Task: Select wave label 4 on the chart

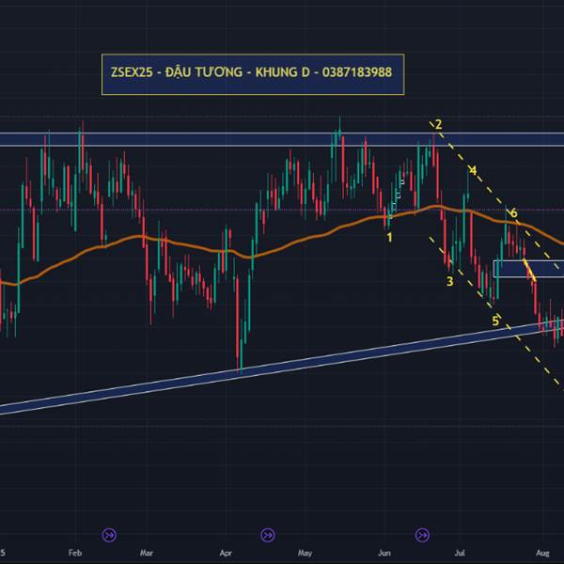Action: pyautogui.click(x=473, y=170)
